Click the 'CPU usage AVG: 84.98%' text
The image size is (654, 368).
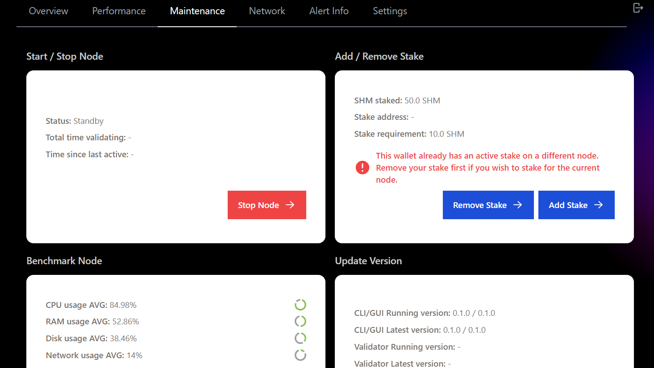coord(91,305)
